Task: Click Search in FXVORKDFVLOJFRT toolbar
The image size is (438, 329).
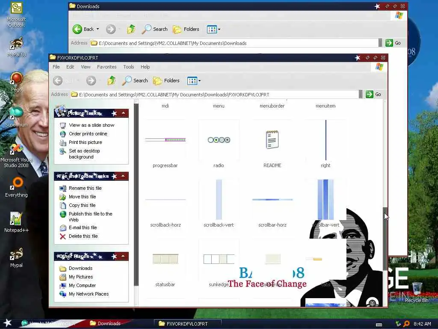Action: 135,81
